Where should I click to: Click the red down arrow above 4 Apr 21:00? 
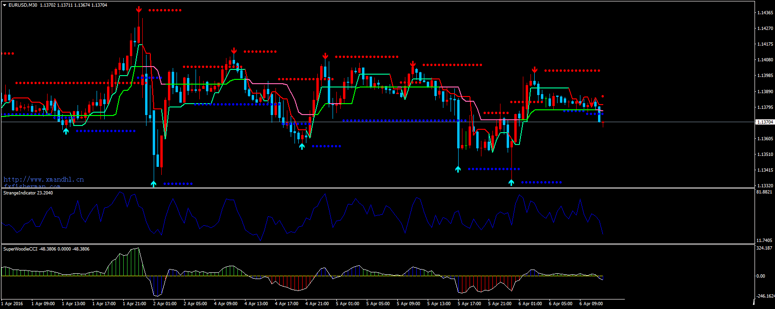325,56
